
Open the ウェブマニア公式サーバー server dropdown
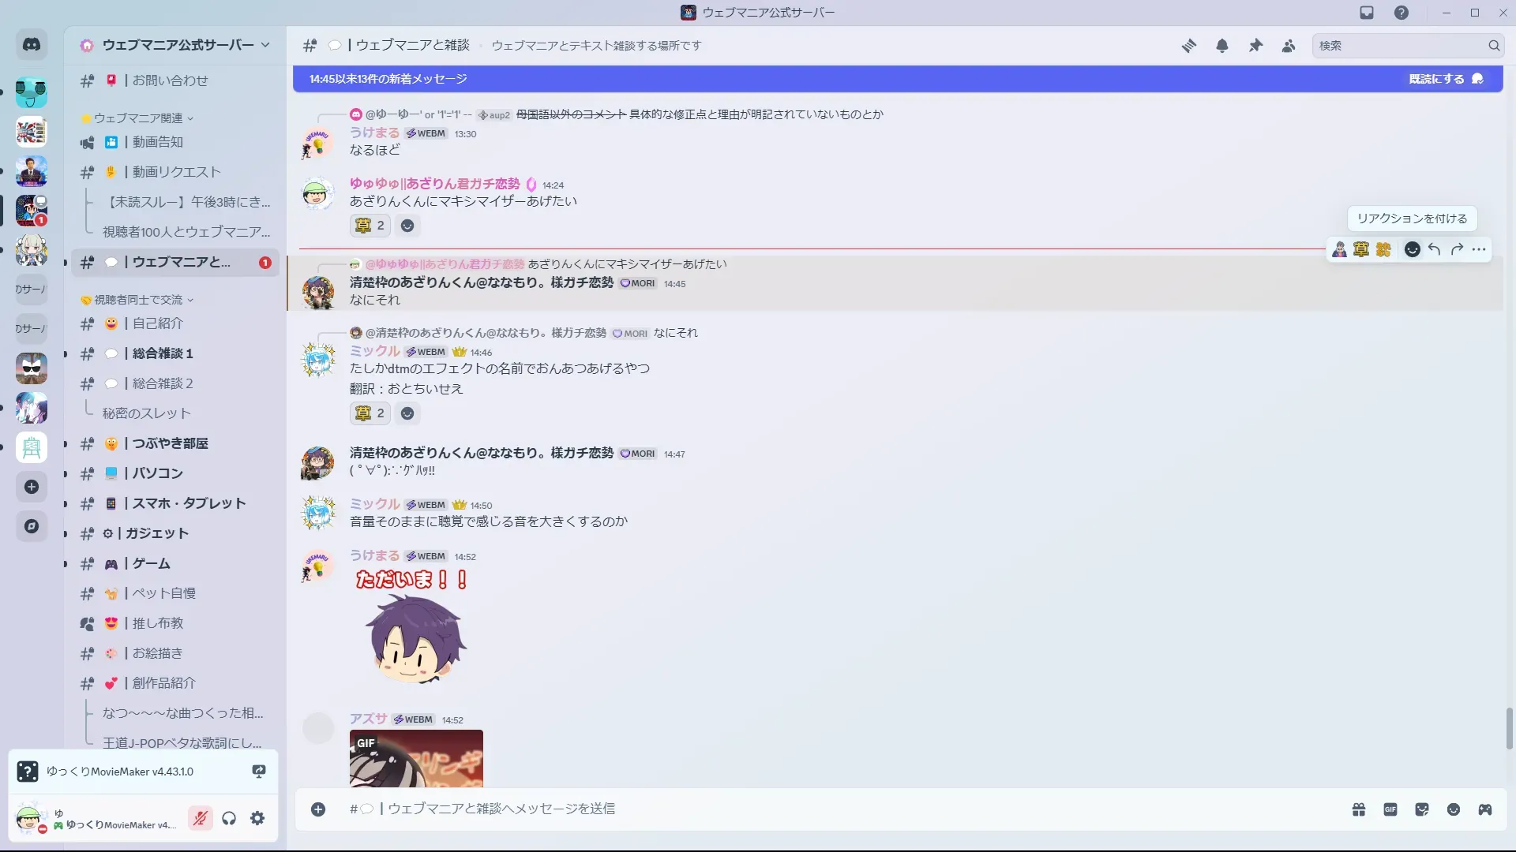(178, 45)
